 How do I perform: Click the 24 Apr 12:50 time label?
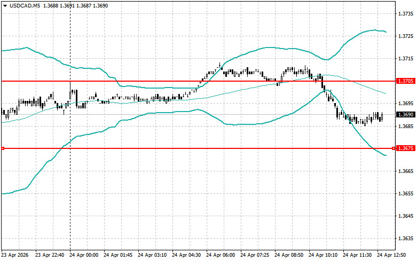[x=391, y=255]
